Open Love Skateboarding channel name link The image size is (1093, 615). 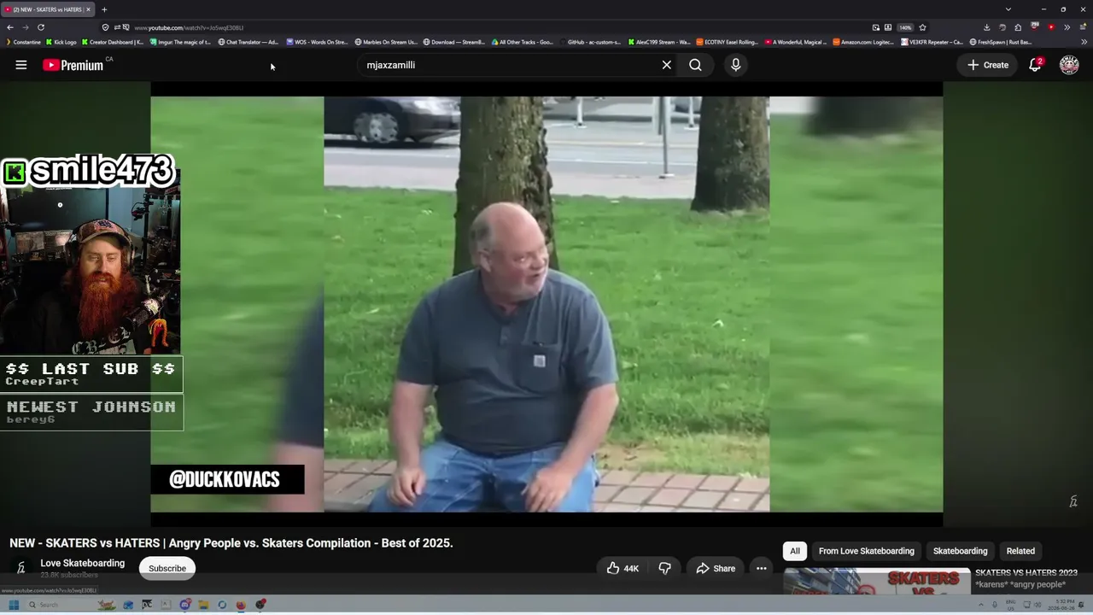(x=83, y=563)
